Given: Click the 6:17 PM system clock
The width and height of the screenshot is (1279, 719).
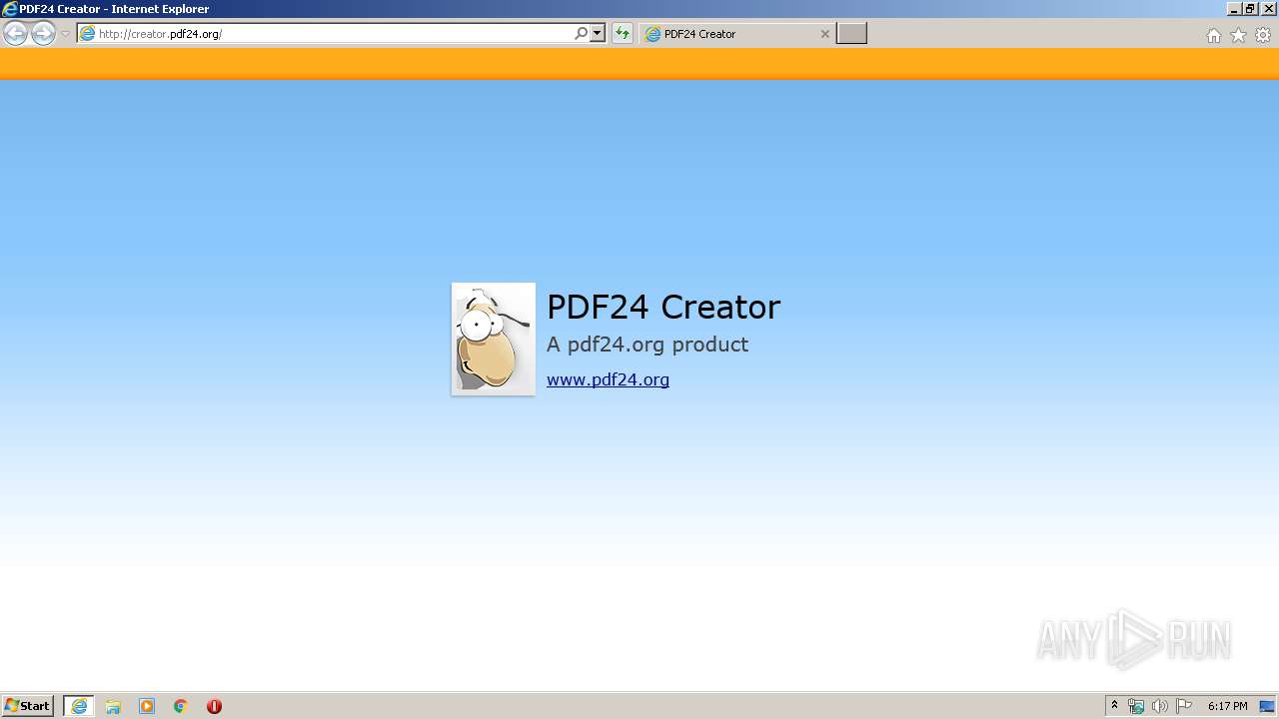Looking at the screenshot, I should tap(1227, 706).
